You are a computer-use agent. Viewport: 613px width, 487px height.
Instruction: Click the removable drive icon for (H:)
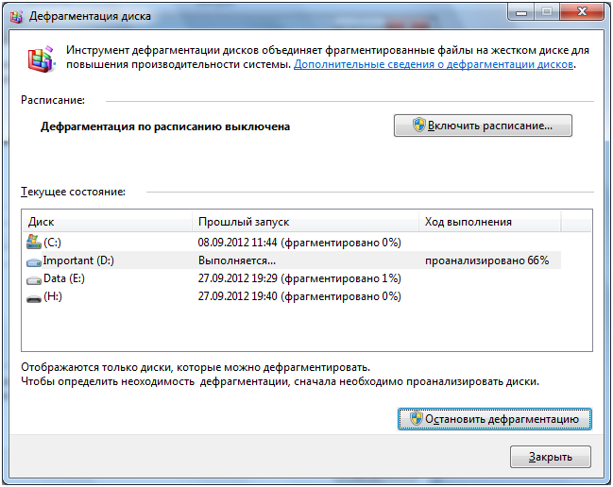pyautogui.click(x=35, y=296)
